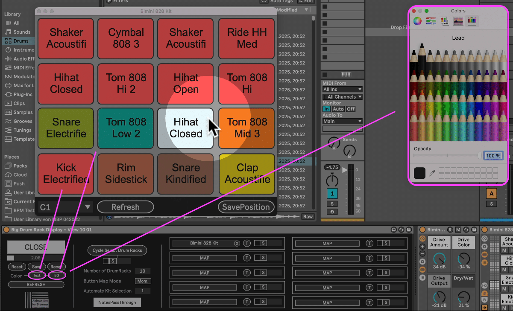Click the track volume value -4.75
Screen dimensions: 513x311
[332, 167]
